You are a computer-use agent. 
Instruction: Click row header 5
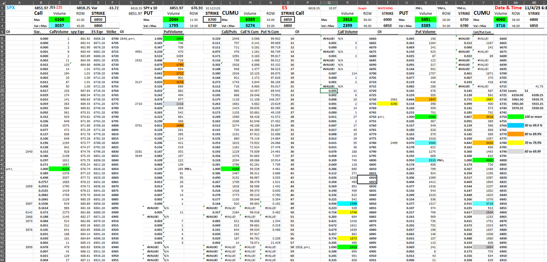(x=3, y=32)
